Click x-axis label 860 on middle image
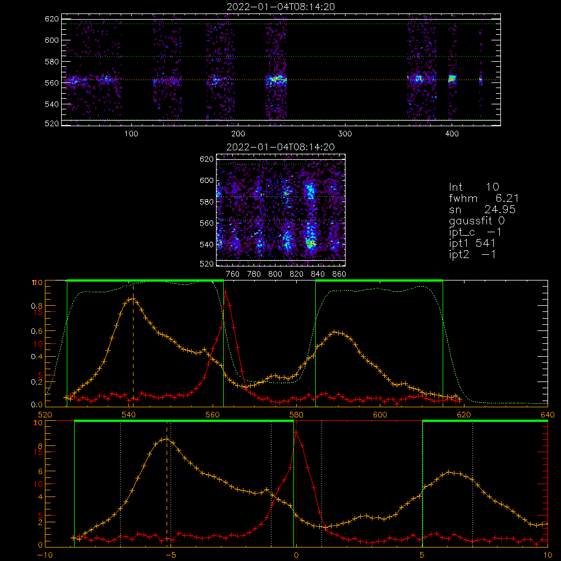The image size is (561, 561). [x=339, y=274]
